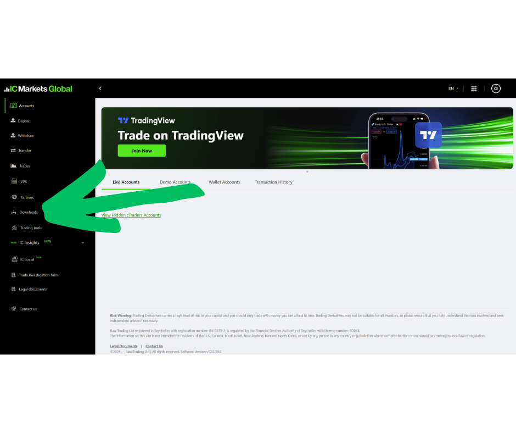Click the Trade investigation form icon

tap(14, 275)
